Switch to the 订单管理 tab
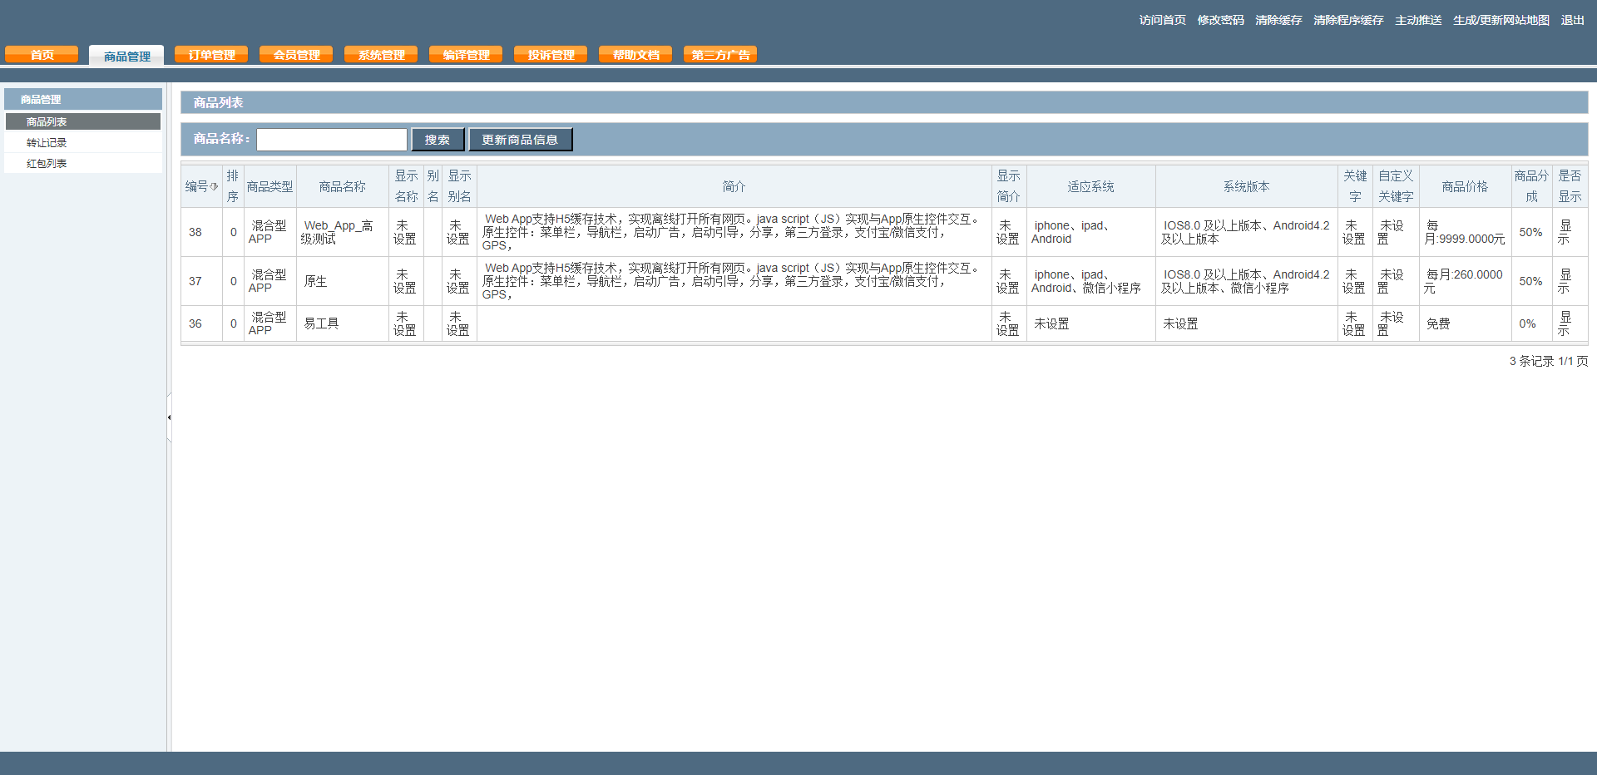The width and height of the screenshot is (1597, 775). (211, 55)
